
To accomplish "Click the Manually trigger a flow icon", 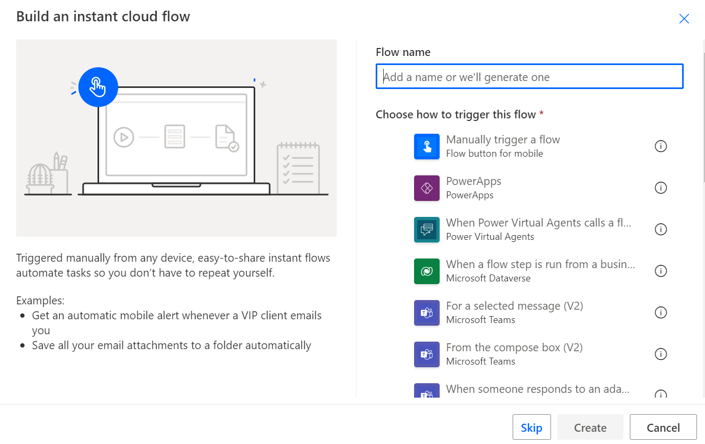I will pyautogui.click(x=427, y=147).
